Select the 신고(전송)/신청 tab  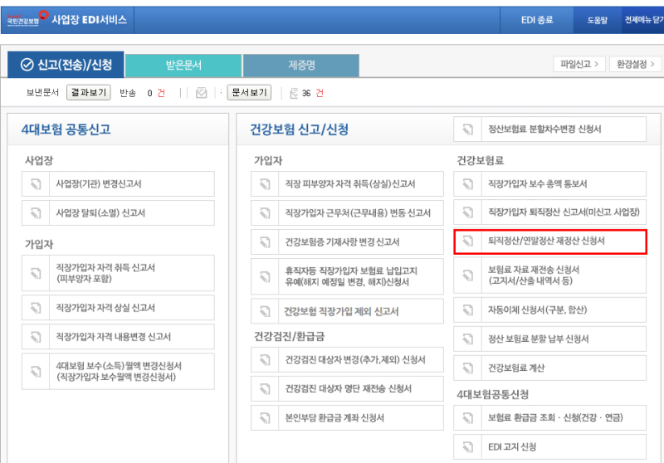click(66, 65)
